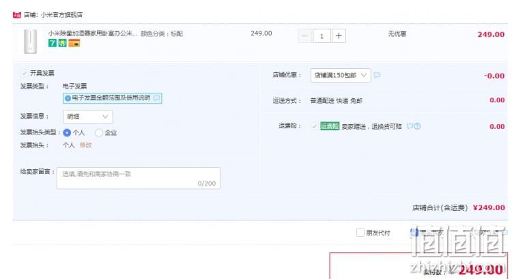This screenshot has height=279, width=512.
Task: Click the 无优惠 discount text
Action: pyautogui.click(x=397, y=34)
